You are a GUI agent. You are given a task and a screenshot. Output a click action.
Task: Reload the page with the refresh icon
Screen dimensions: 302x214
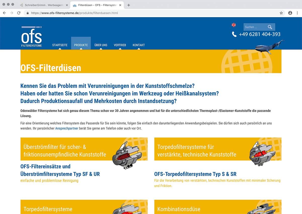(x=19, y=13)
